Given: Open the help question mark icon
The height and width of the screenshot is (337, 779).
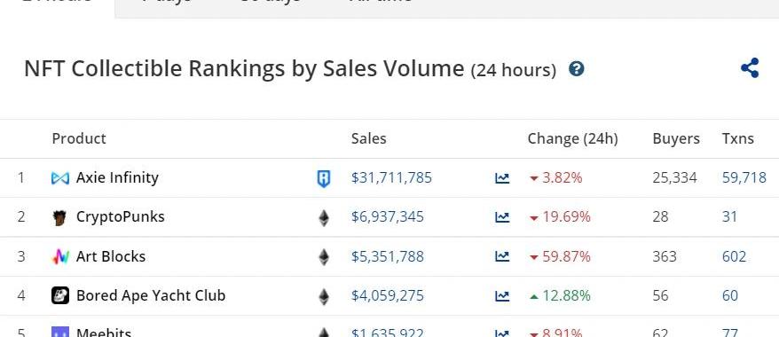Looking at the screenshot, I should pyautogui.click(x=577, y=68).
